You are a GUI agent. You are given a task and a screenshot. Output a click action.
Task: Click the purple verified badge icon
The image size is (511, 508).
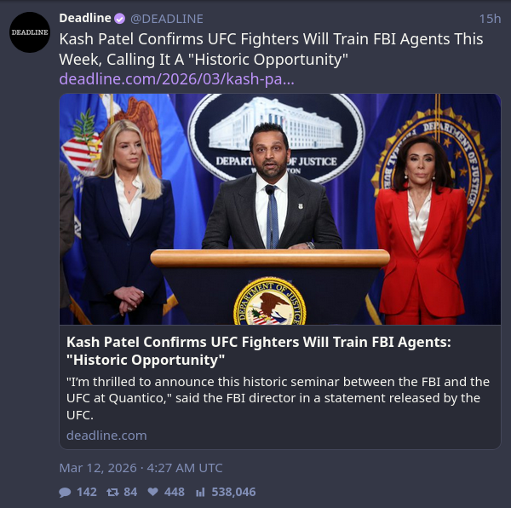[x=119, y=19]
